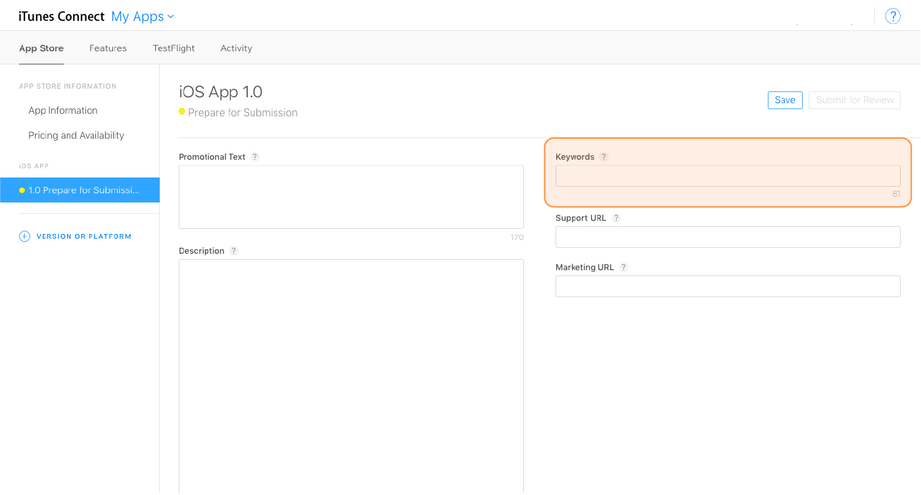Click the Keywords help tooltip icon

tap(603, 157)
